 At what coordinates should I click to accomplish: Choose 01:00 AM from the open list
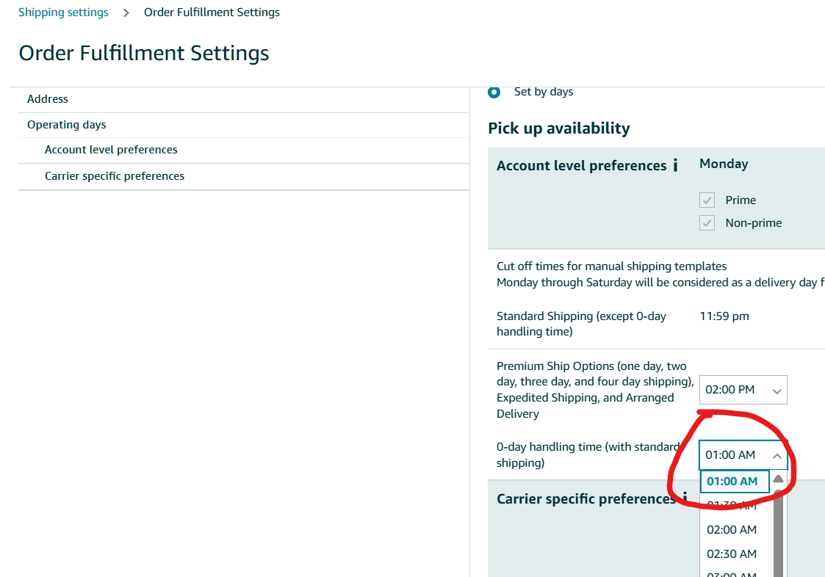pyautogui.click(x=734, y=482)
